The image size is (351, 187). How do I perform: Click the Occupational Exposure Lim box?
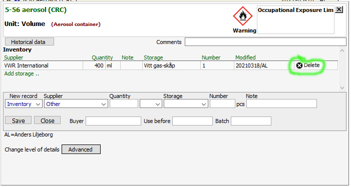coord(295,19)
